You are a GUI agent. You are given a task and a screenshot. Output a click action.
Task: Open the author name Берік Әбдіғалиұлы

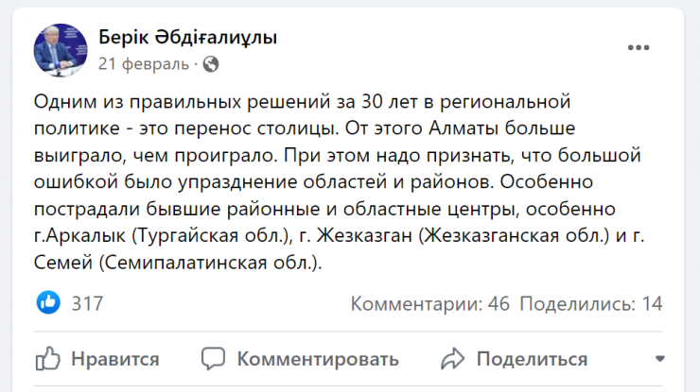click(x=188, y=38)
